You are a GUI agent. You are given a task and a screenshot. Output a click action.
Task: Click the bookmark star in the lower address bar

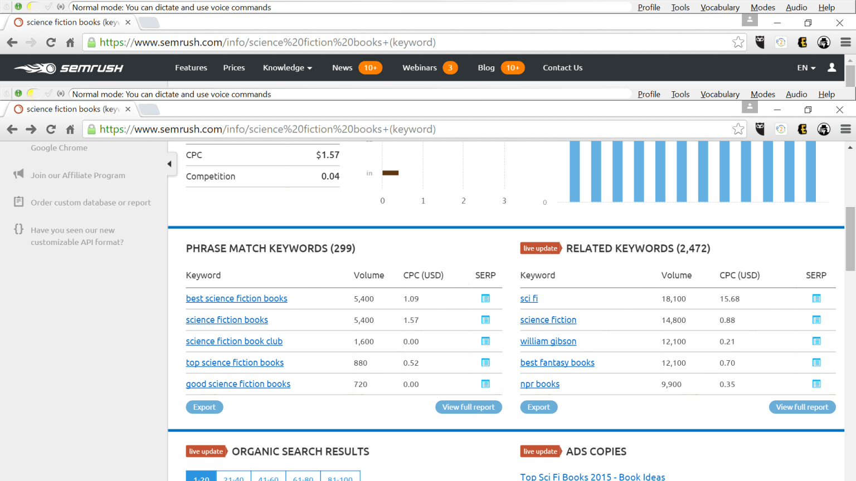pyautogui.click(x=738, y=129)
